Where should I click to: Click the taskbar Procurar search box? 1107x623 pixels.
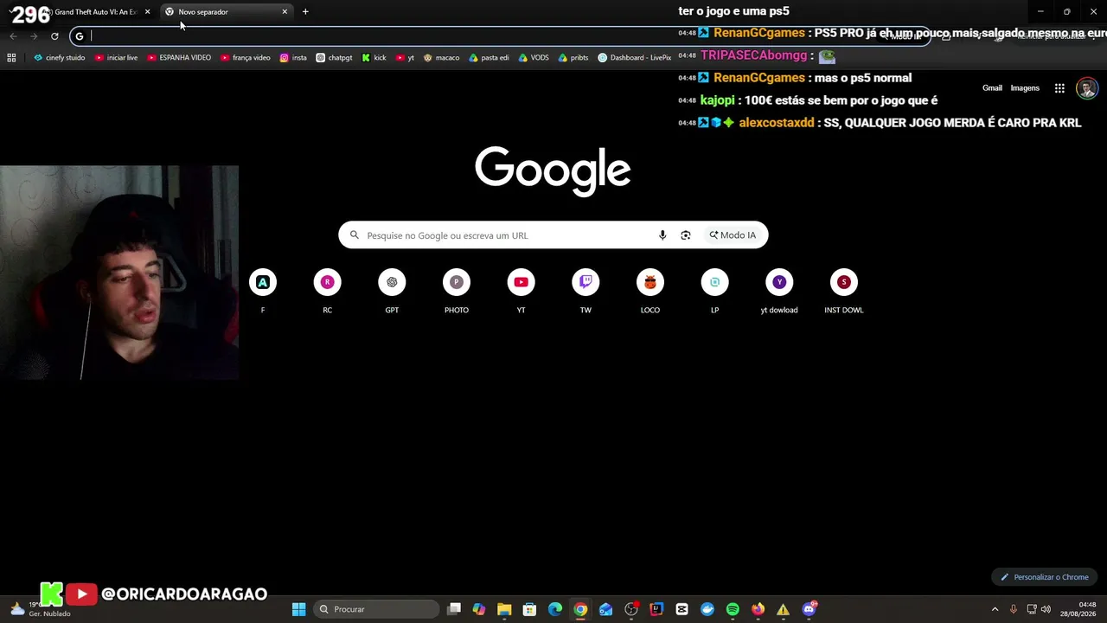point(375,609)
